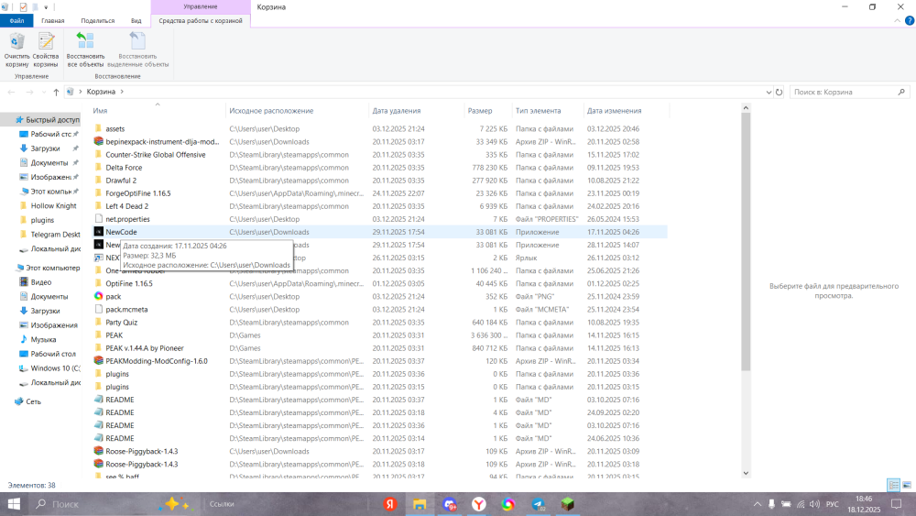This screenshot has width=916, height=516.
Task: Open the quick access toolbar dropdown arrow
Action: [46, 7]
